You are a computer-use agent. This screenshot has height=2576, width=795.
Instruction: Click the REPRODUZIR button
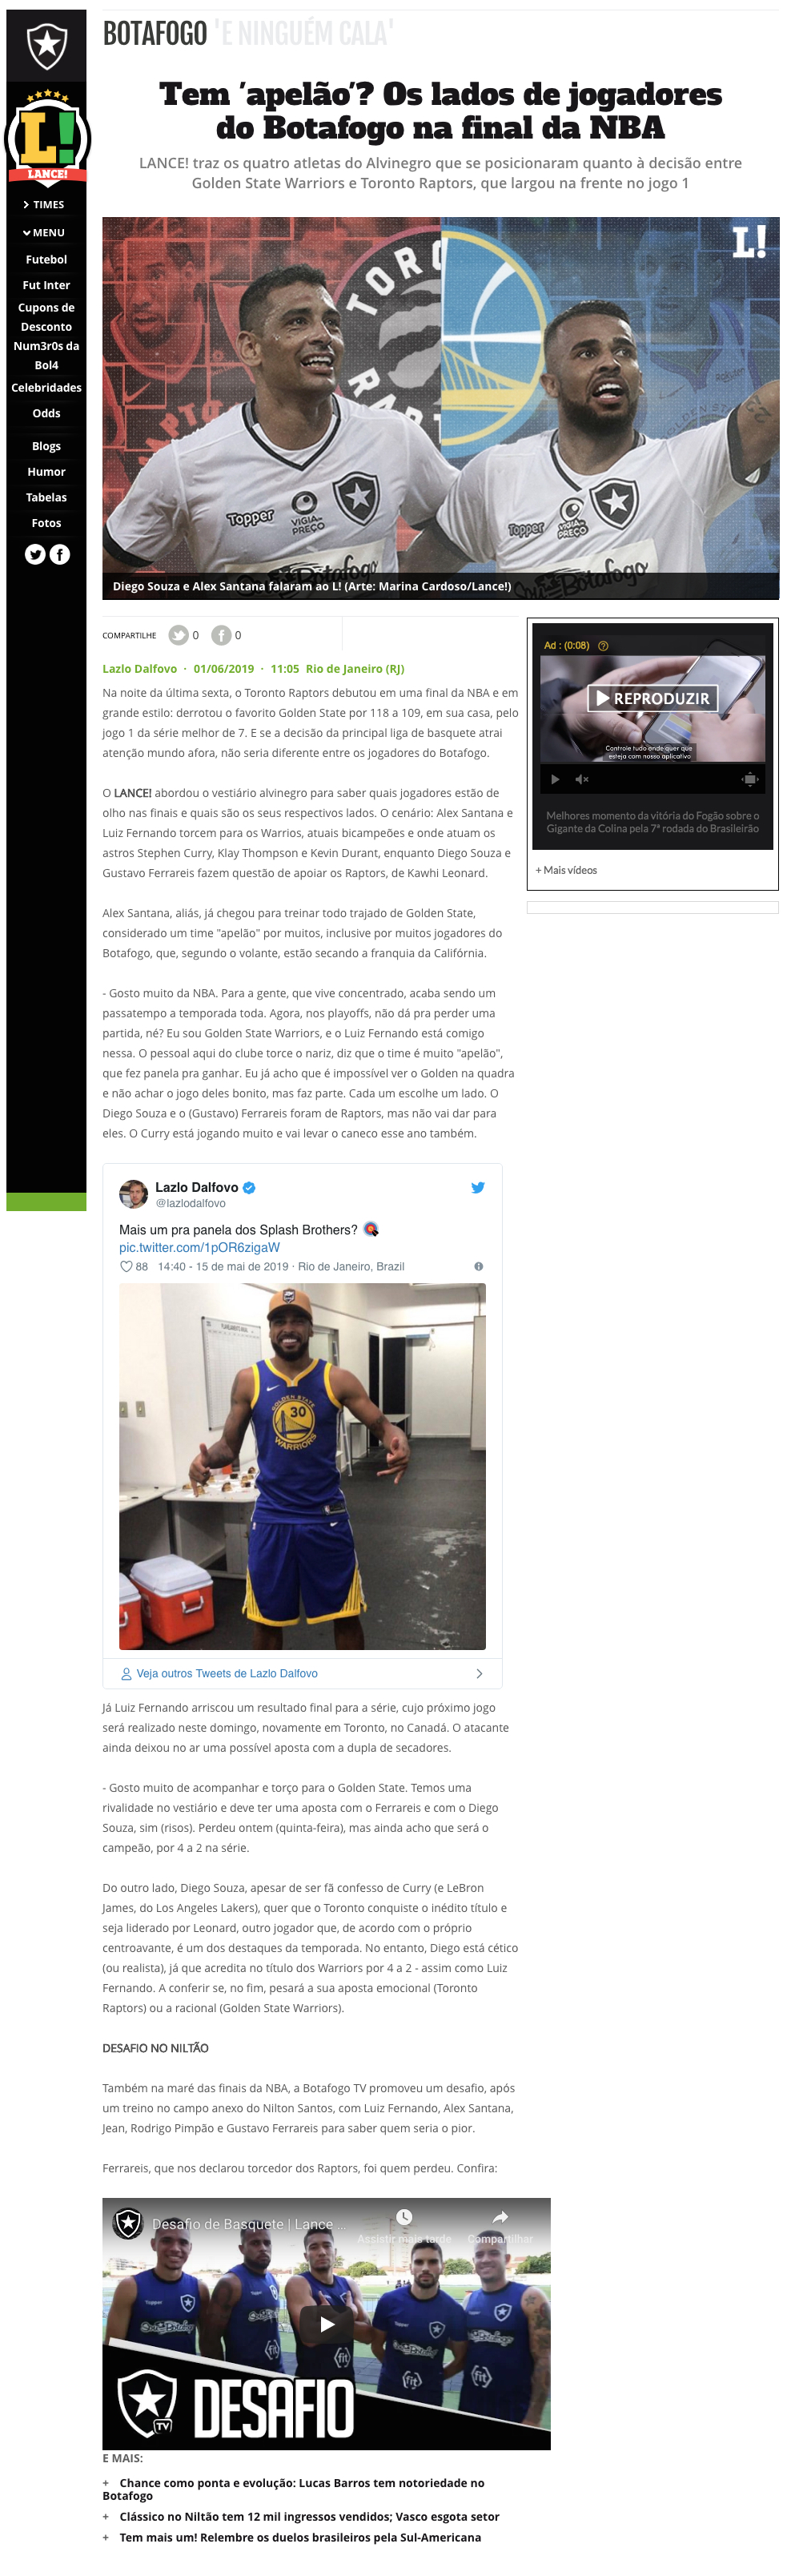coord(652,698)
